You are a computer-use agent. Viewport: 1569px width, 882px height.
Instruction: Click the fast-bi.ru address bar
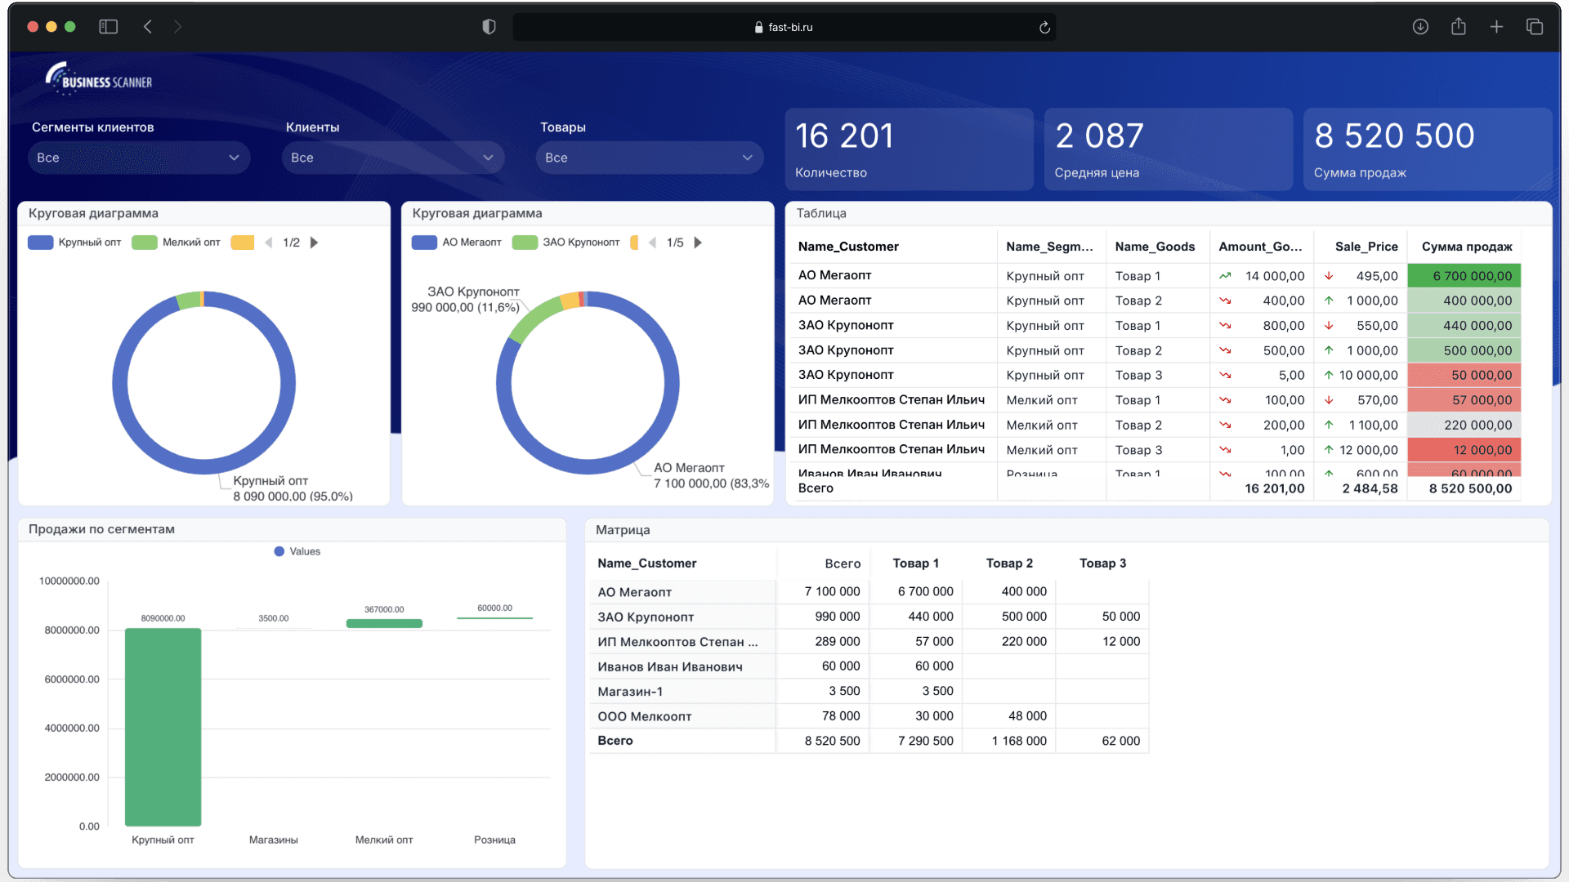click(x=784, y=27)
